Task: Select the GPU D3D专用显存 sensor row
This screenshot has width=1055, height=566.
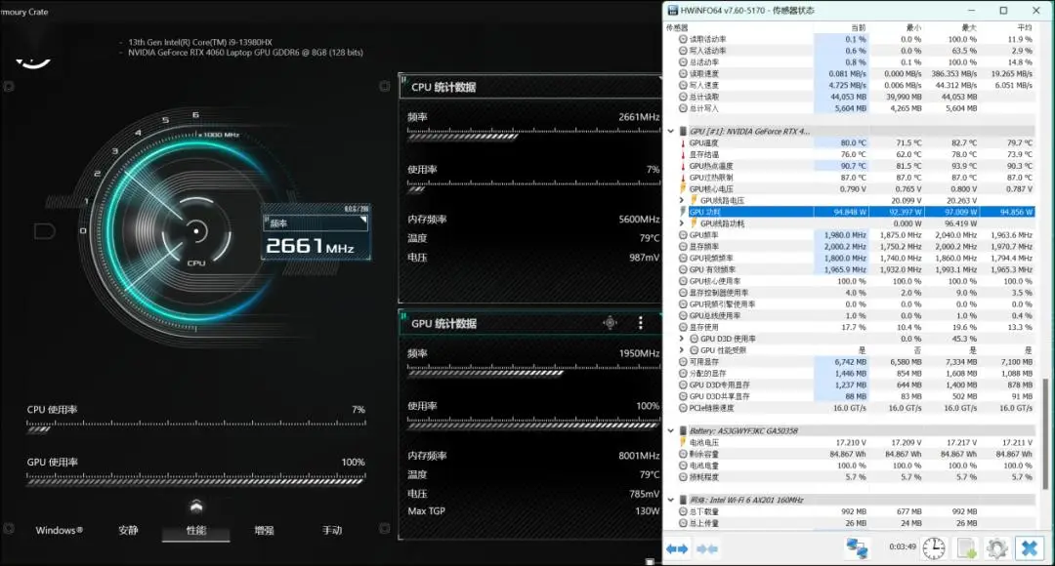Action: 856,385
